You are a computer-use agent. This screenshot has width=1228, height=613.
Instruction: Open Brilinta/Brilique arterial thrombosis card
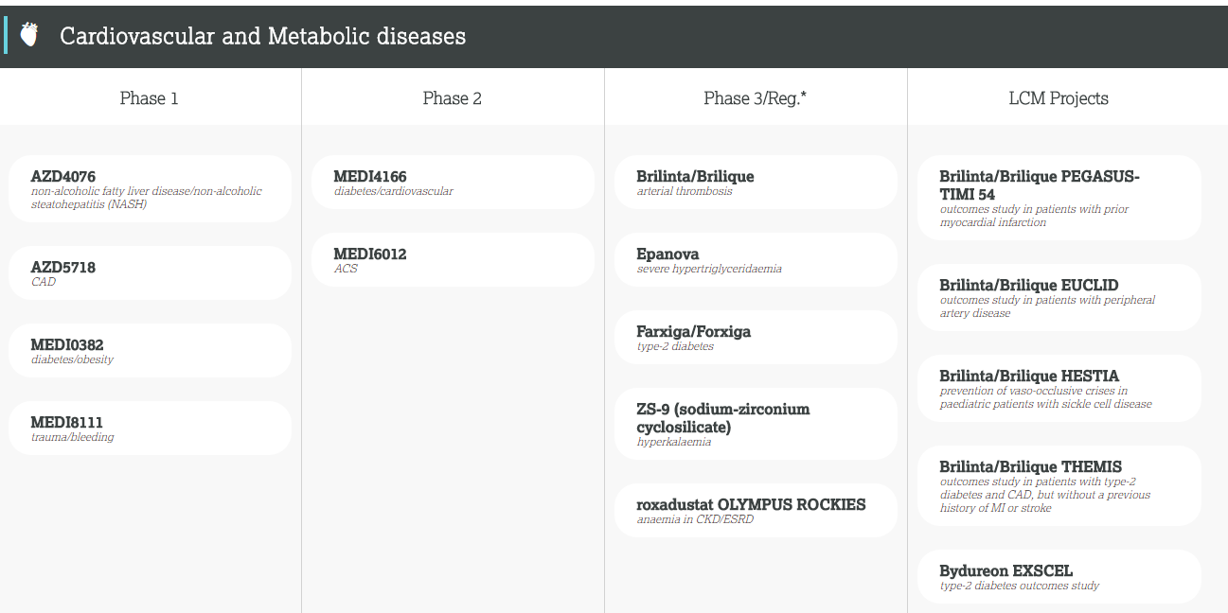click(x=756, y=183)
